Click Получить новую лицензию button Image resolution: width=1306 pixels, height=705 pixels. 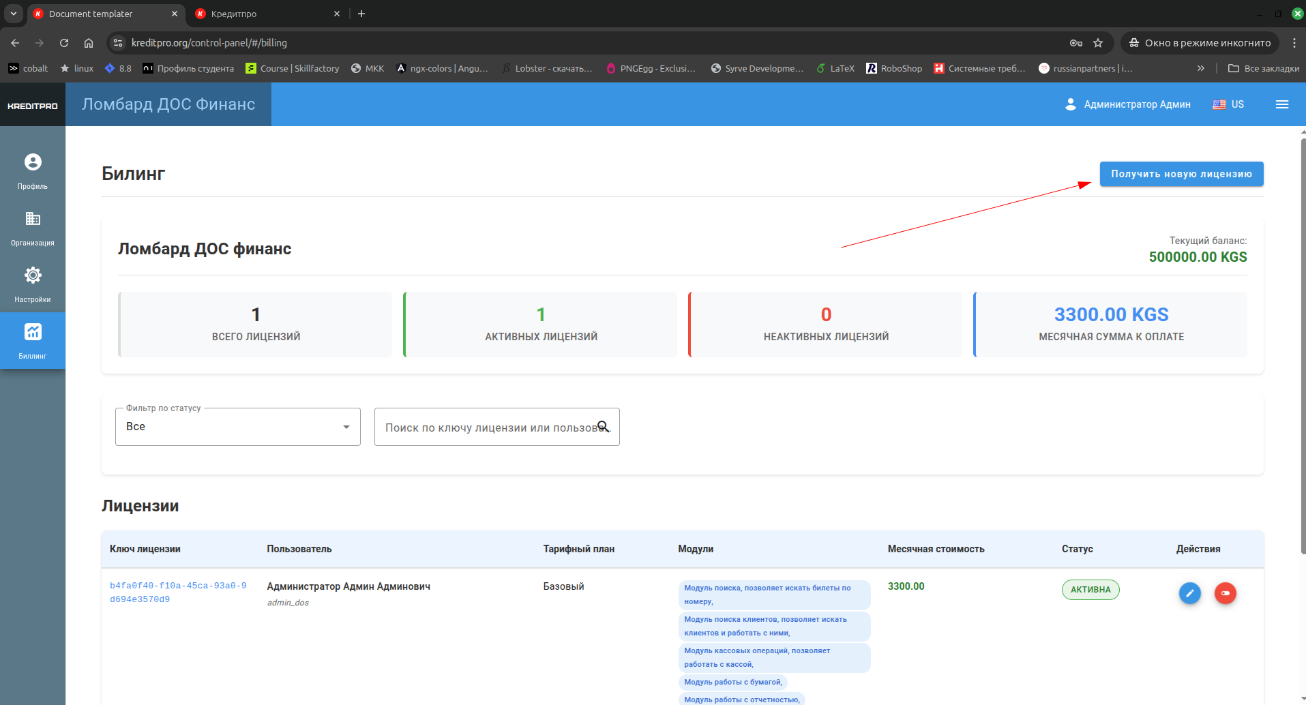point(1181,174)
